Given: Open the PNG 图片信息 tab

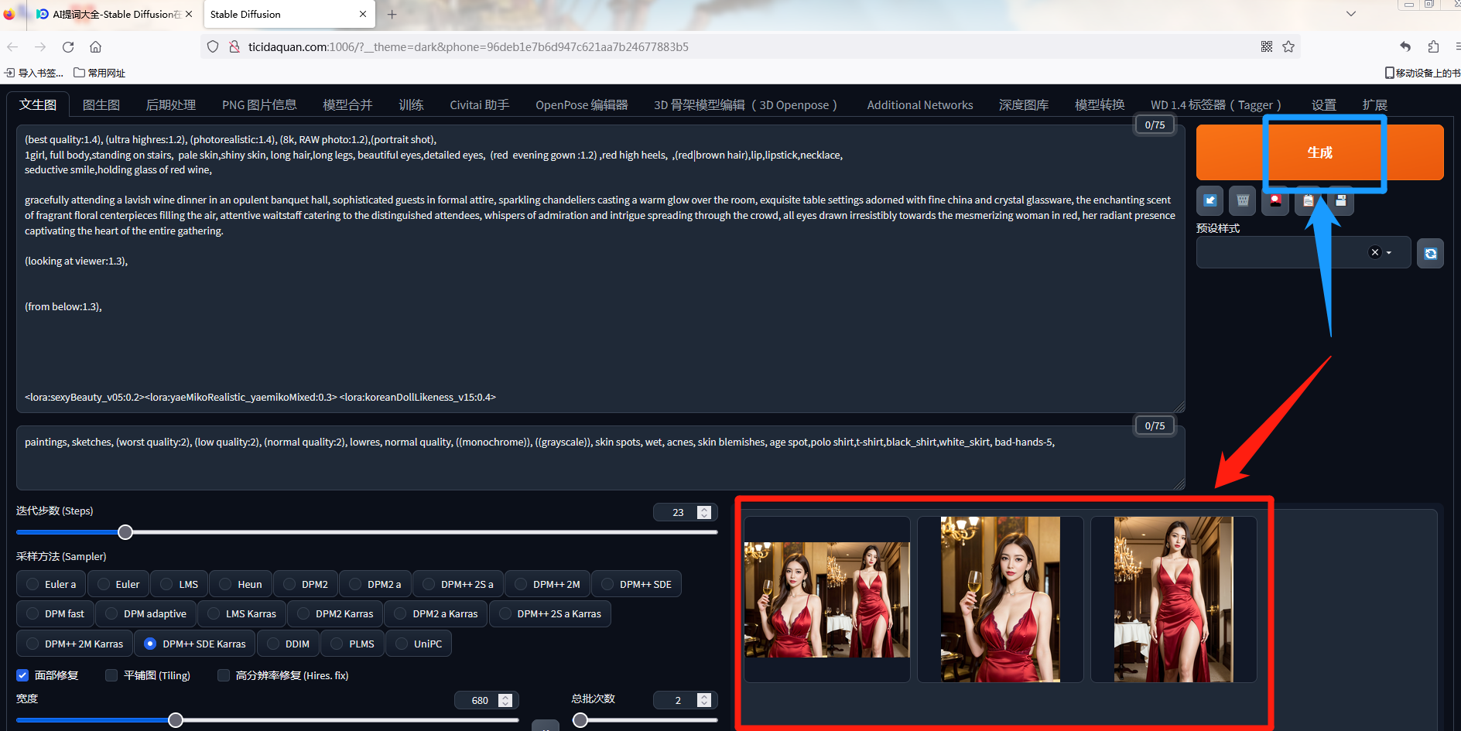Looking at the screenshot, I should coord(259,105).
